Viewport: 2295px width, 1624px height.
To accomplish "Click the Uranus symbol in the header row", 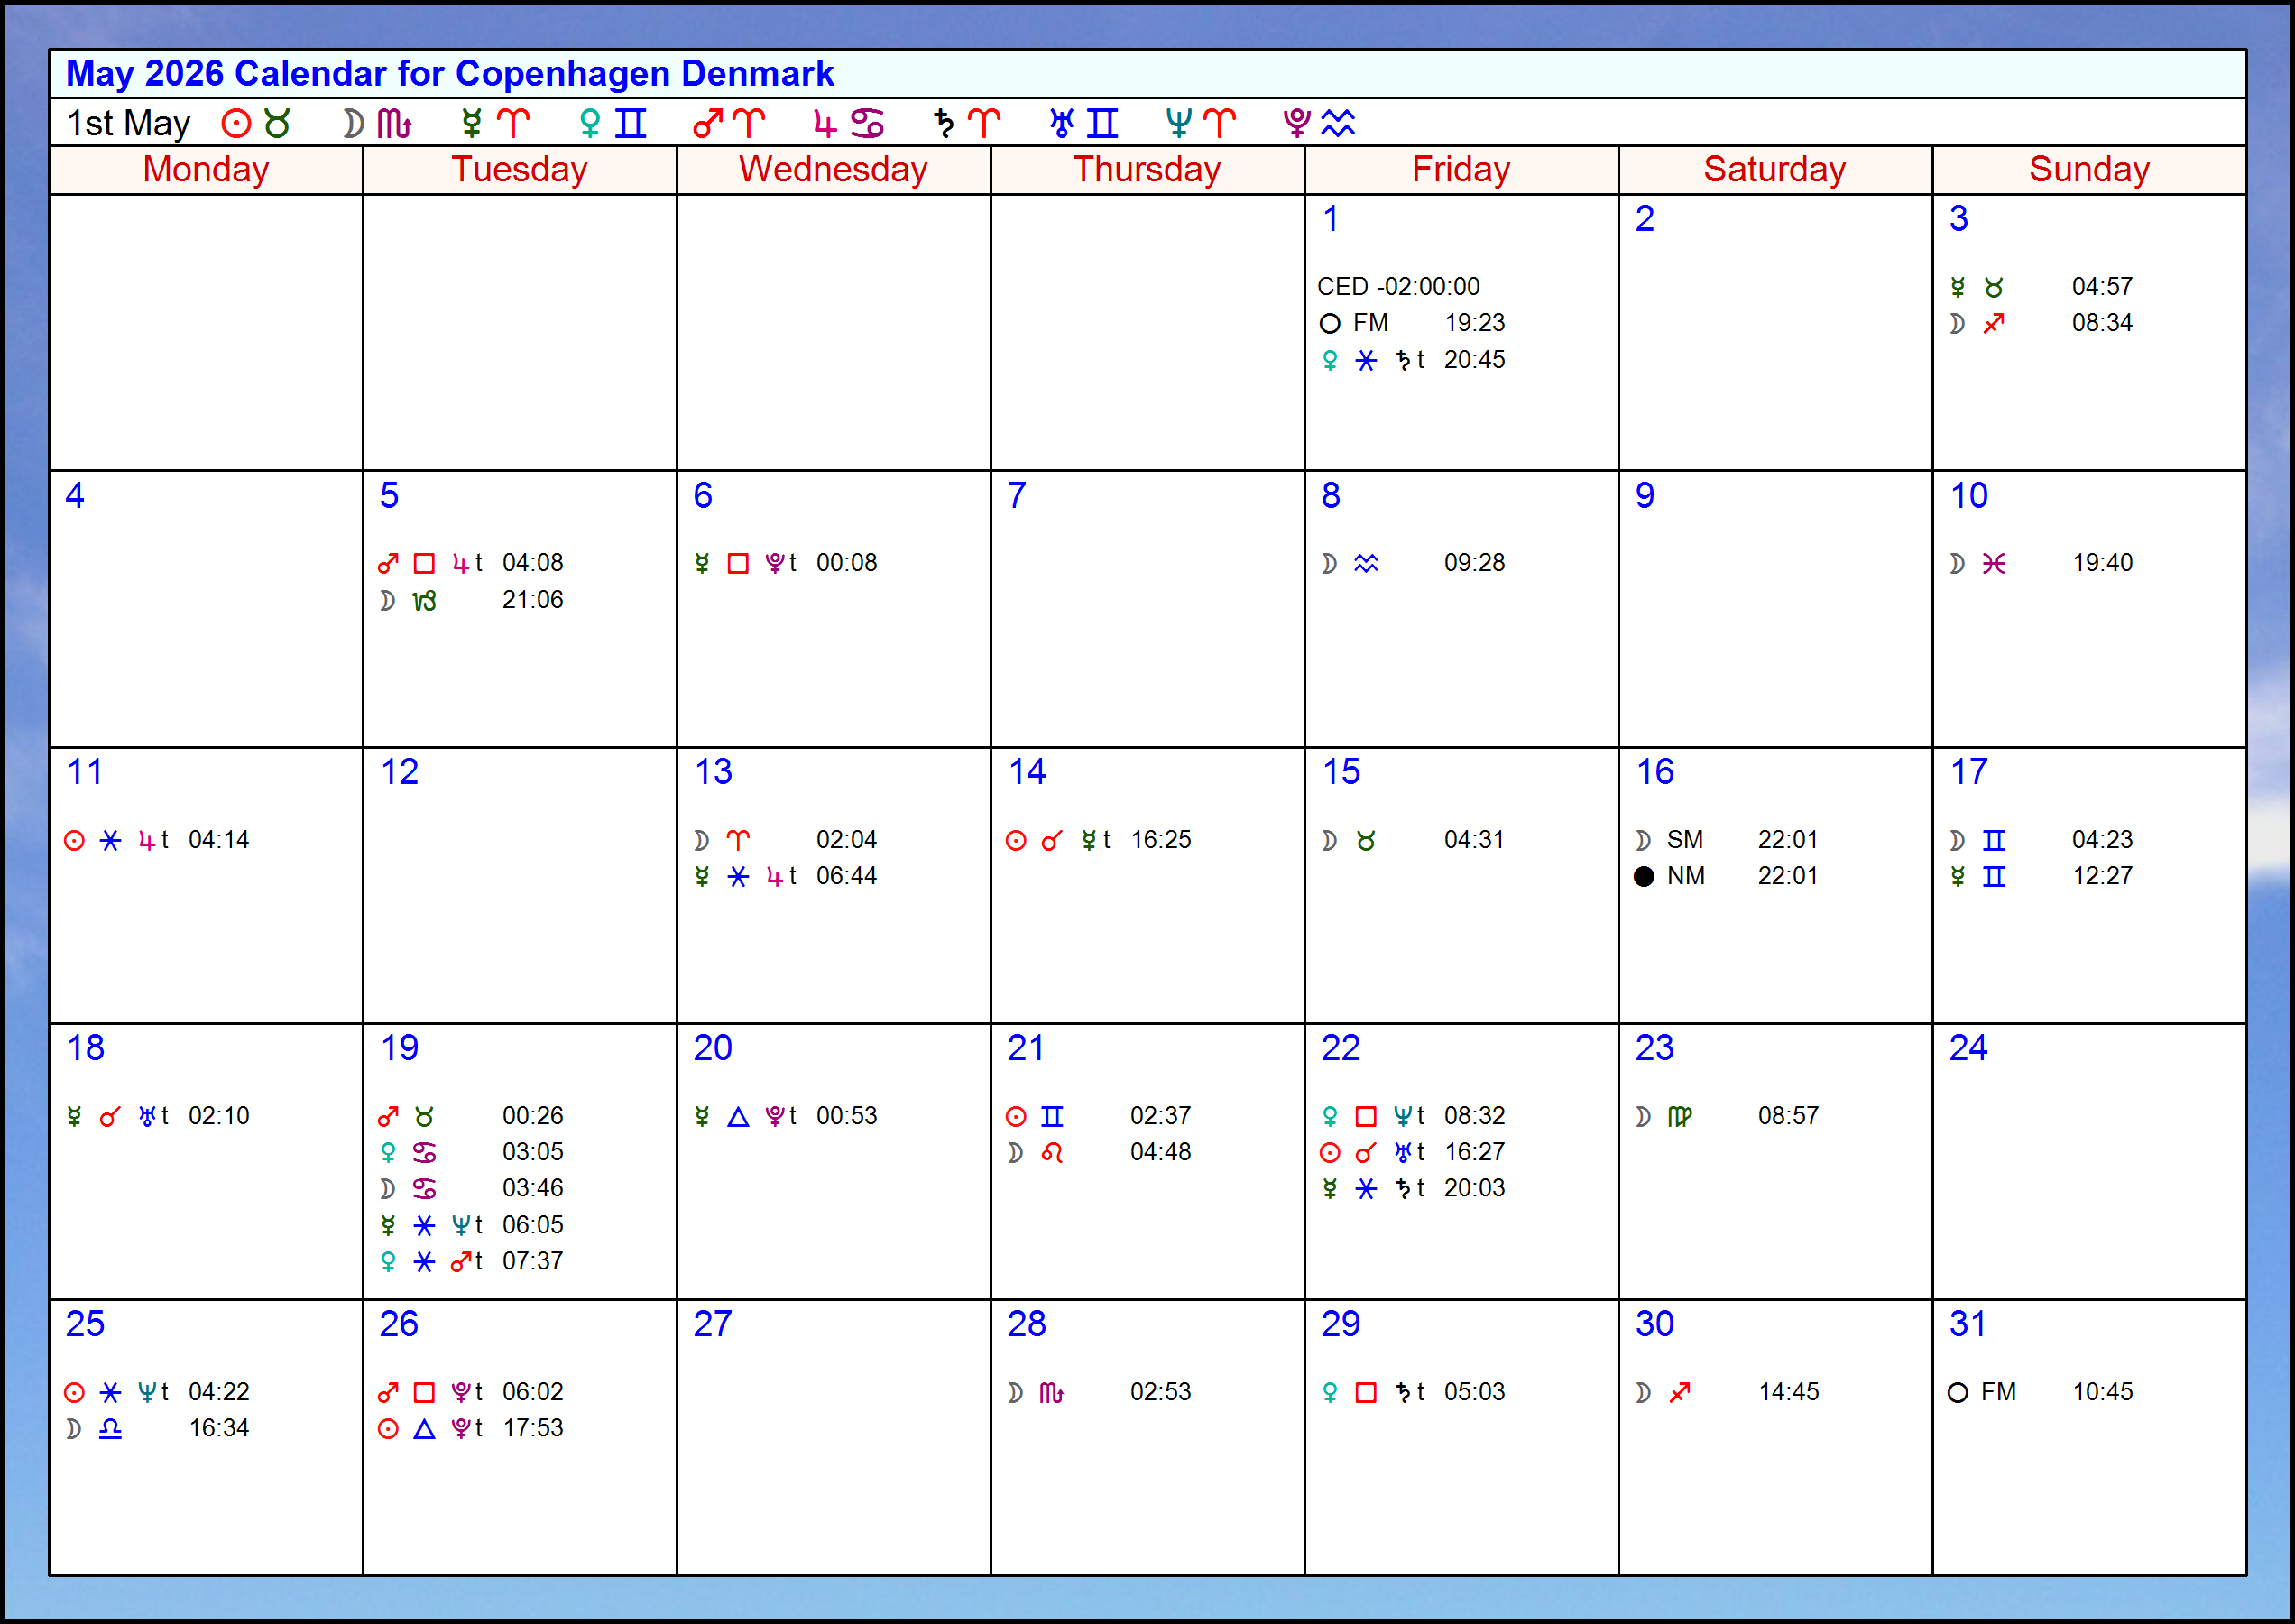I will [1062, 123].
